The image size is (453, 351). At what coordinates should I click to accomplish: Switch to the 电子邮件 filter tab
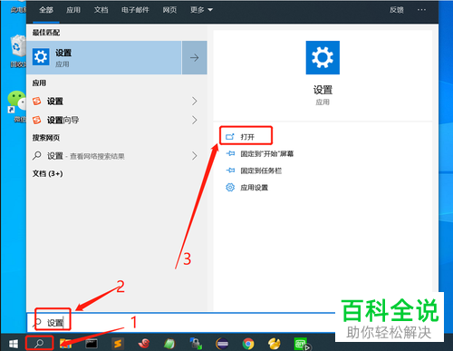pyautogui.click(x=135, y=10)
